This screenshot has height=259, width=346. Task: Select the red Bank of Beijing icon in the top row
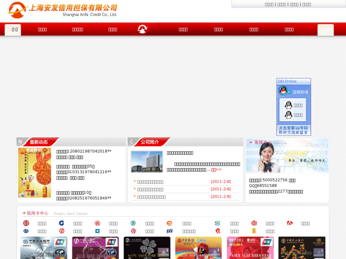click(x=289, y=223)
